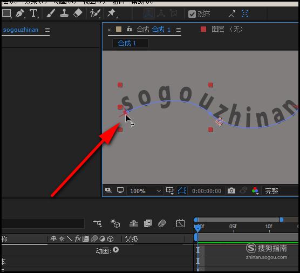Close the 合成 1 composition tab
The height and width of the screenshot is (273, 300).
[x=109, y=30]
